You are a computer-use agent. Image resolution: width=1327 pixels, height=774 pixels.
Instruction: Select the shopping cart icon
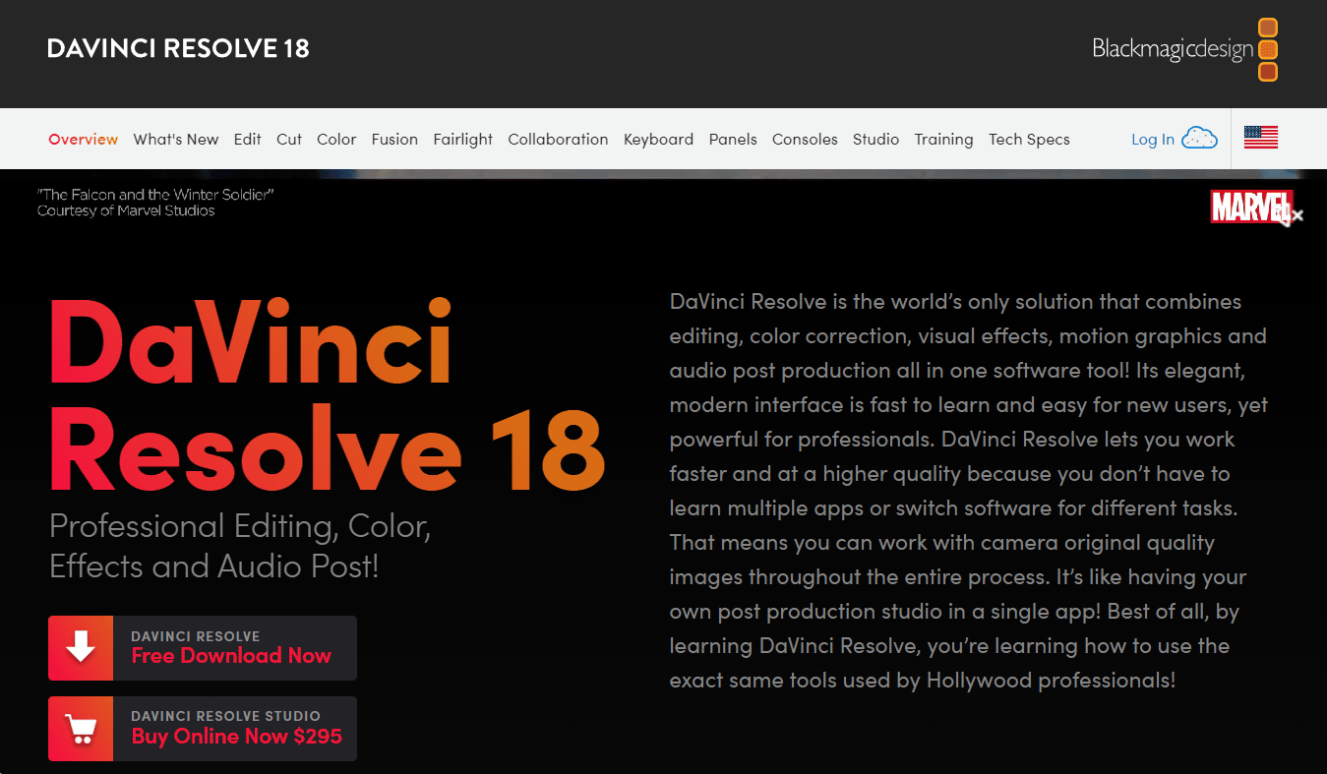tap(80, 728)
